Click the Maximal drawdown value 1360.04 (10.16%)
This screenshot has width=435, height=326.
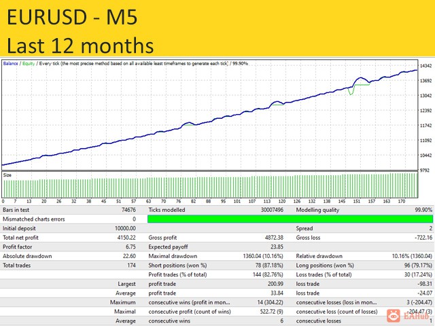pos(263,256)
